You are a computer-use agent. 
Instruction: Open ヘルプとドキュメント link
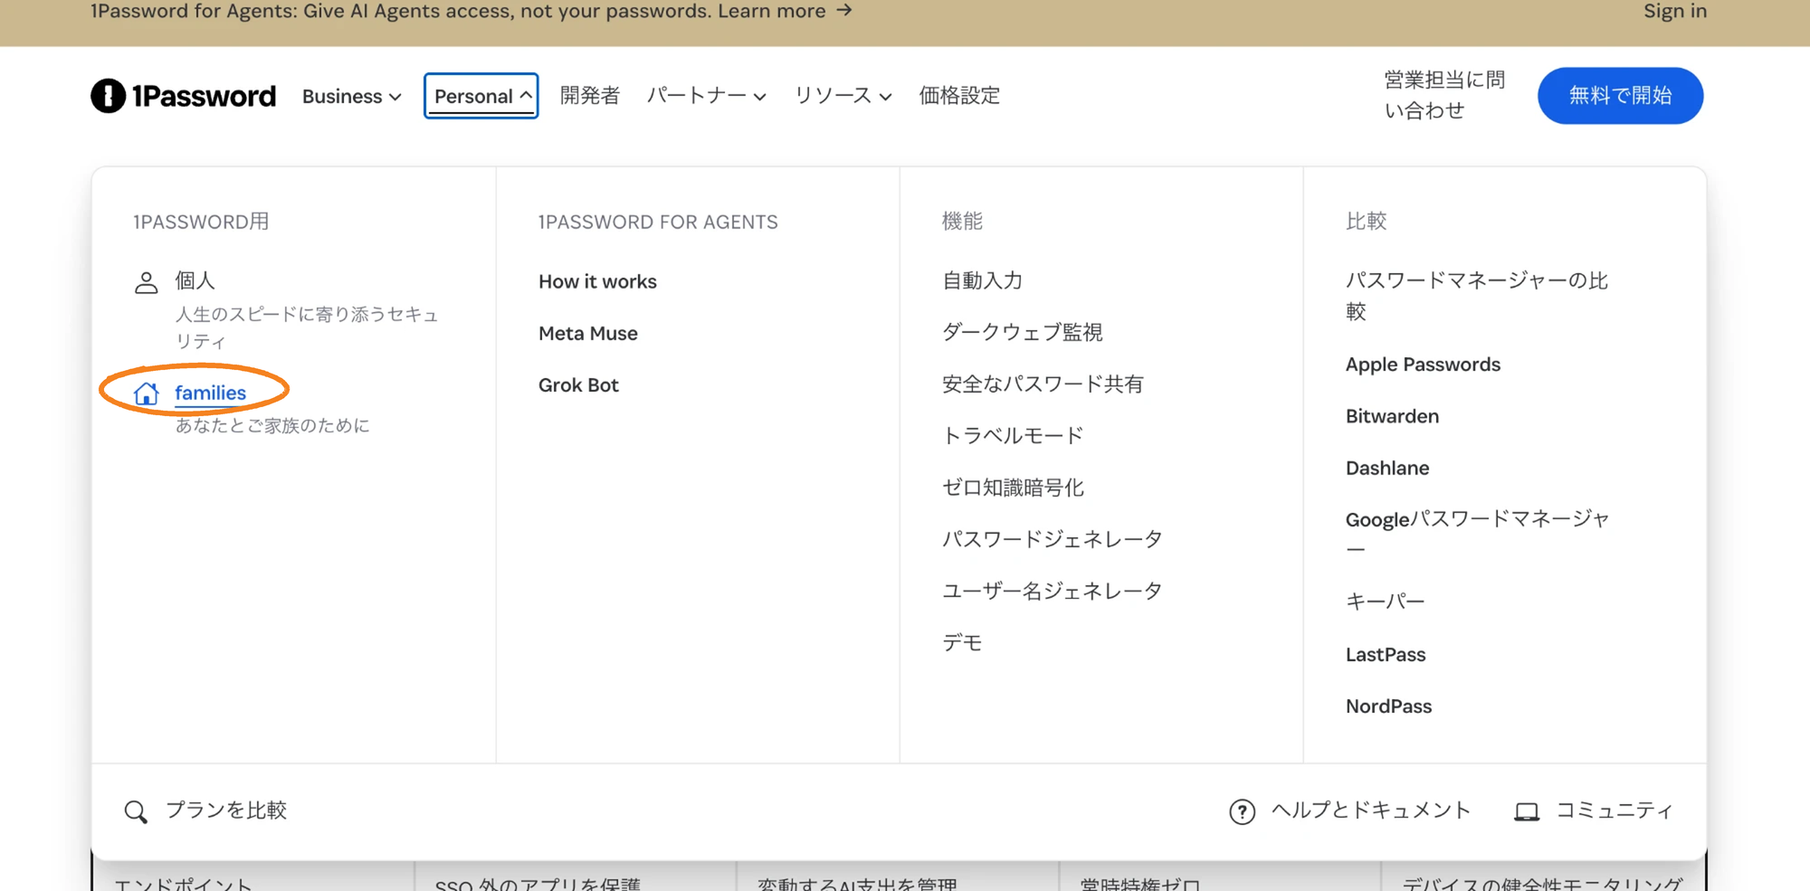tap(1371, 810)
